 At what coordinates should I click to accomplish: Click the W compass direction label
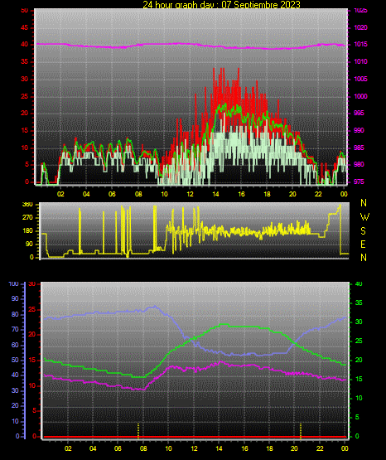tap(364, 217)
